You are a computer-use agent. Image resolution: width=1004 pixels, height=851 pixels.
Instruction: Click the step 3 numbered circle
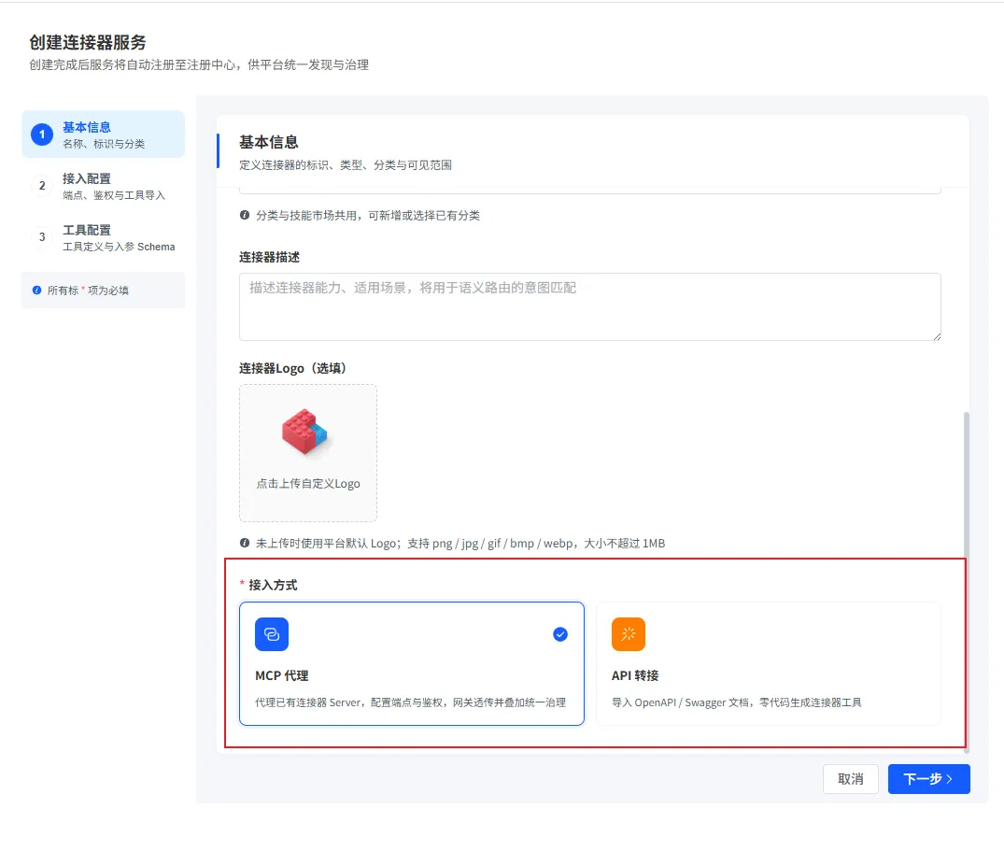point(42,237)
